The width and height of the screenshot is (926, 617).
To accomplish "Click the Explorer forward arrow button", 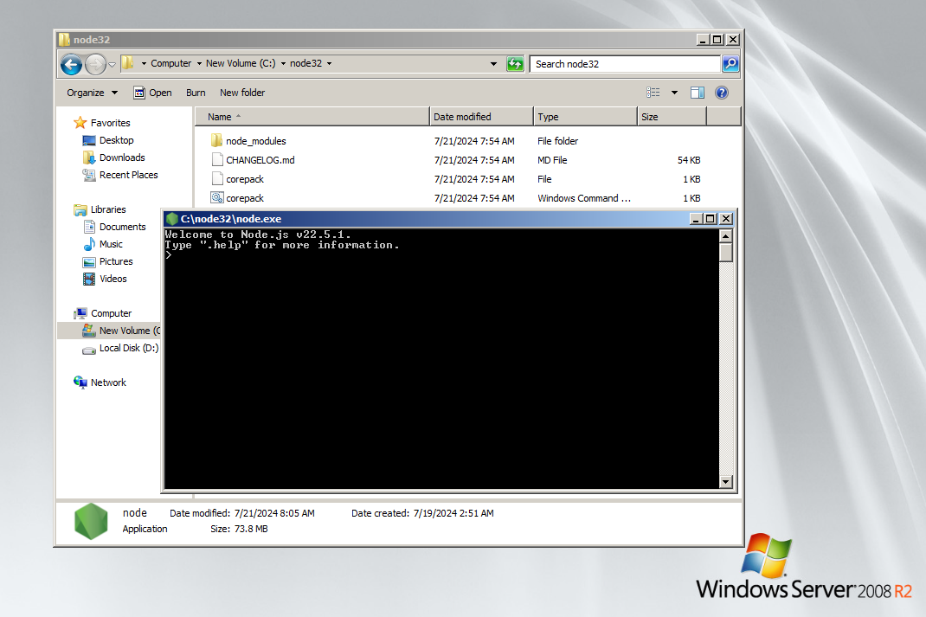I will [95, 64].
